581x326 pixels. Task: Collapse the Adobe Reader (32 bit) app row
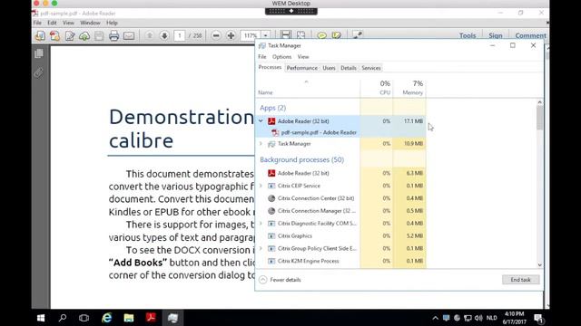(261, 120)
